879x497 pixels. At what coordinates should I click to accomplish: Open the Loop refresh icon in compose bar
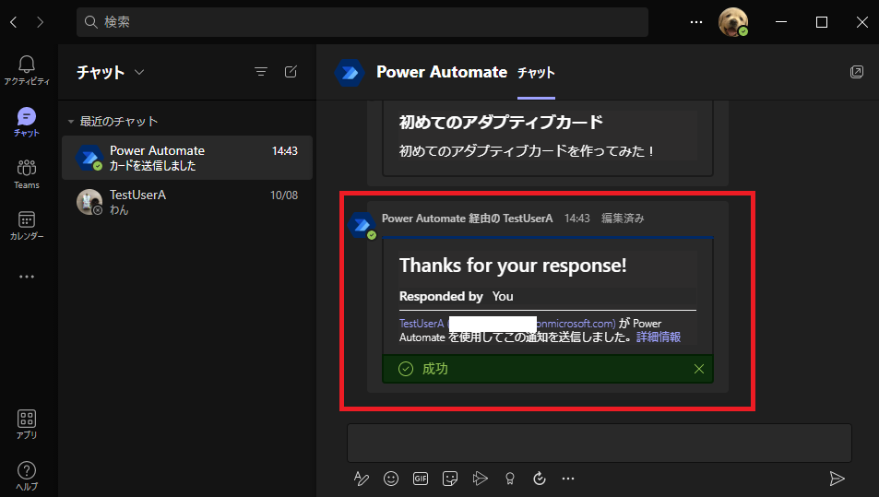click(540, 479)
